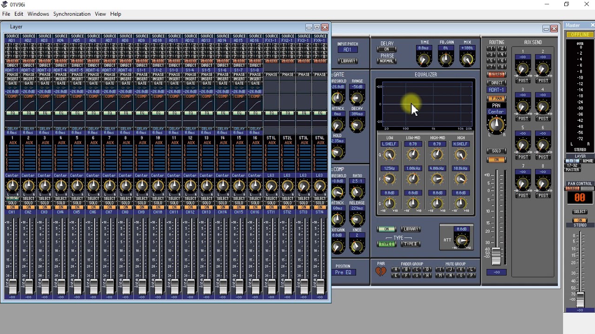Click the AUX SEND 1 level knob

523,69
